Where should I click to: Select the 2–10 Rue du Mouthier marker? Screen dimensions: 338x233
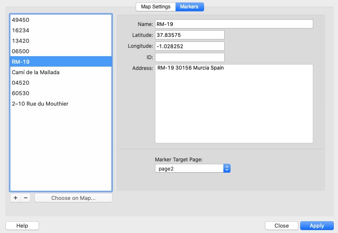pyautogui.click(x=61, y=104)
